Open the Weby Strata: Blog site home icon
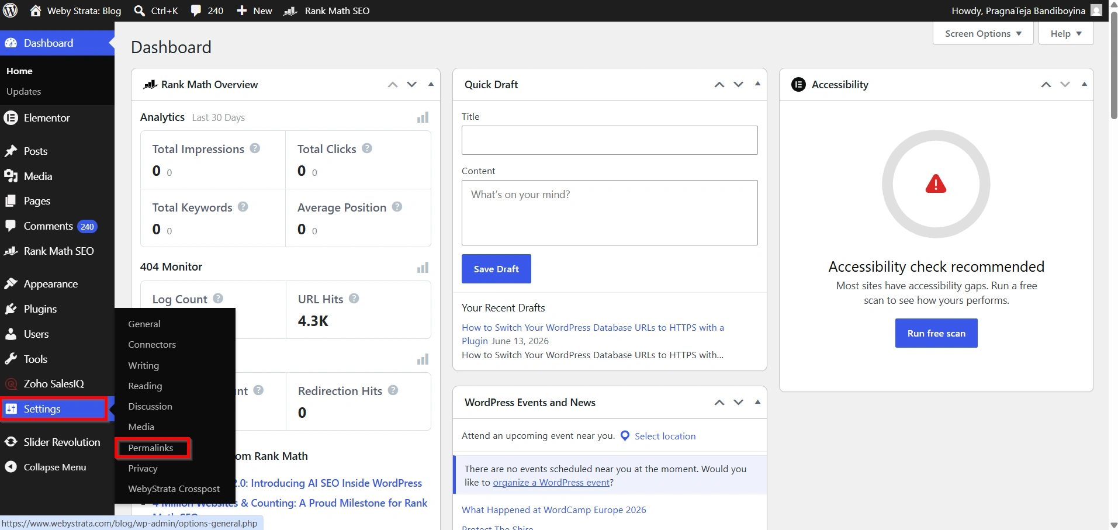 (36, 11)
